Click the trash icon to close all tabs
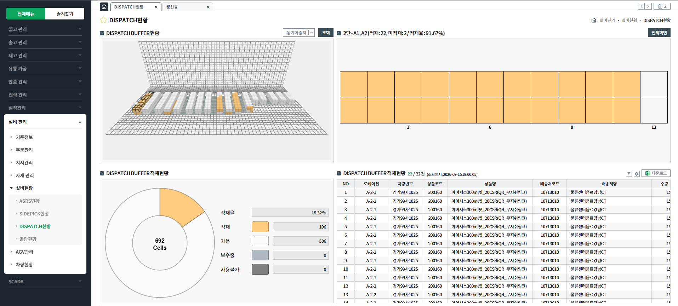Viewport: 678px width, 306px height. 662,6
